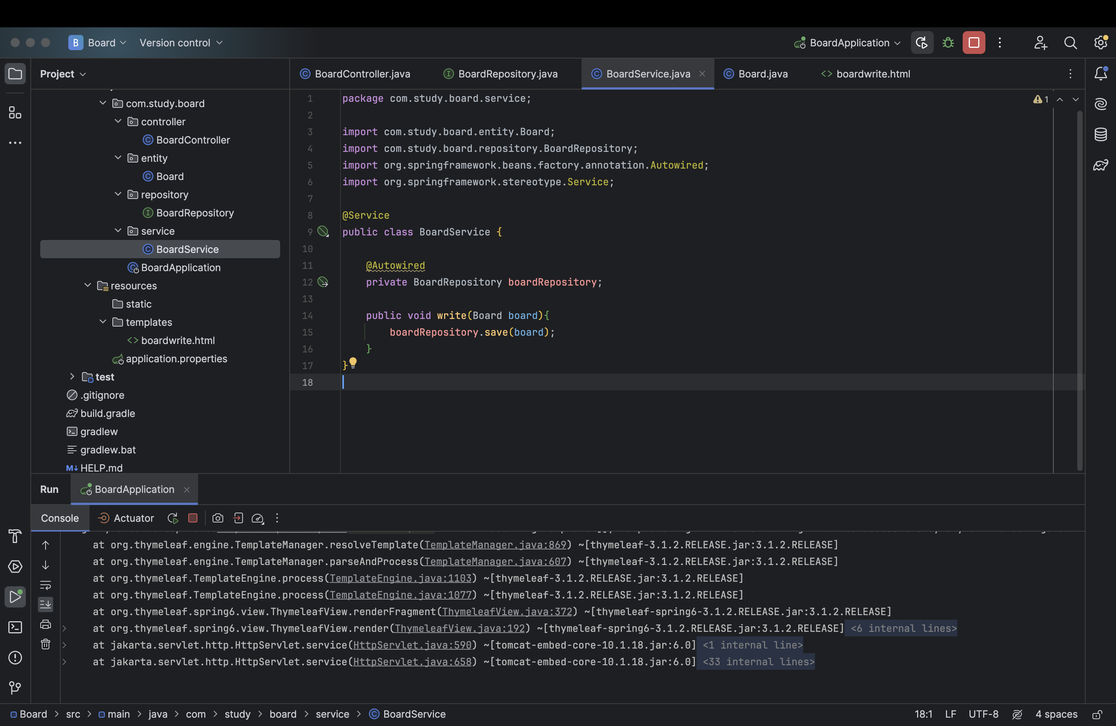1116x726 pixels.
Task: Collapse the templates folder
Action: click(103, 322)
